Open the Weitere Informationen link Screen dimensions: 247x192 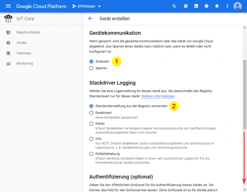click(158, 96)
